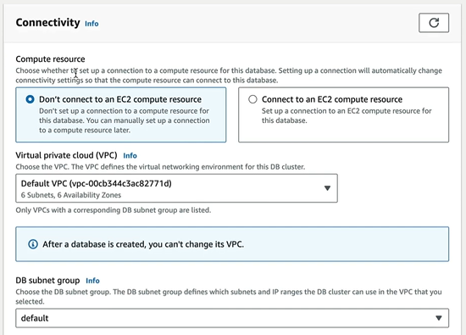Click the Connectivity section heading

coord(47,23)
